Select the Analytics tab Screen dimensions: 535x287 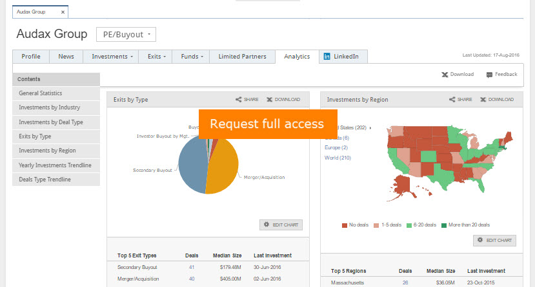point(297,57)
